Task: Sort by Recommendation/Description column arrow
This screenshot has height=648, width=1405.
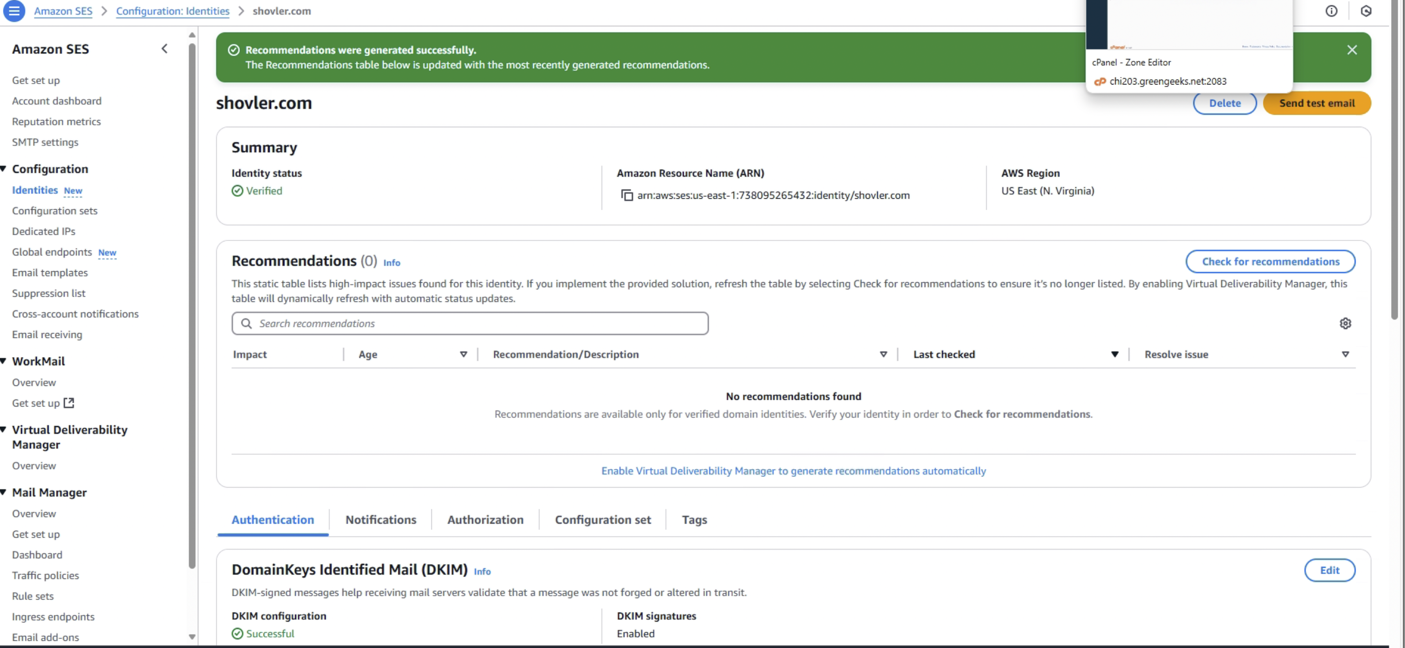Action: coord(883,355)
